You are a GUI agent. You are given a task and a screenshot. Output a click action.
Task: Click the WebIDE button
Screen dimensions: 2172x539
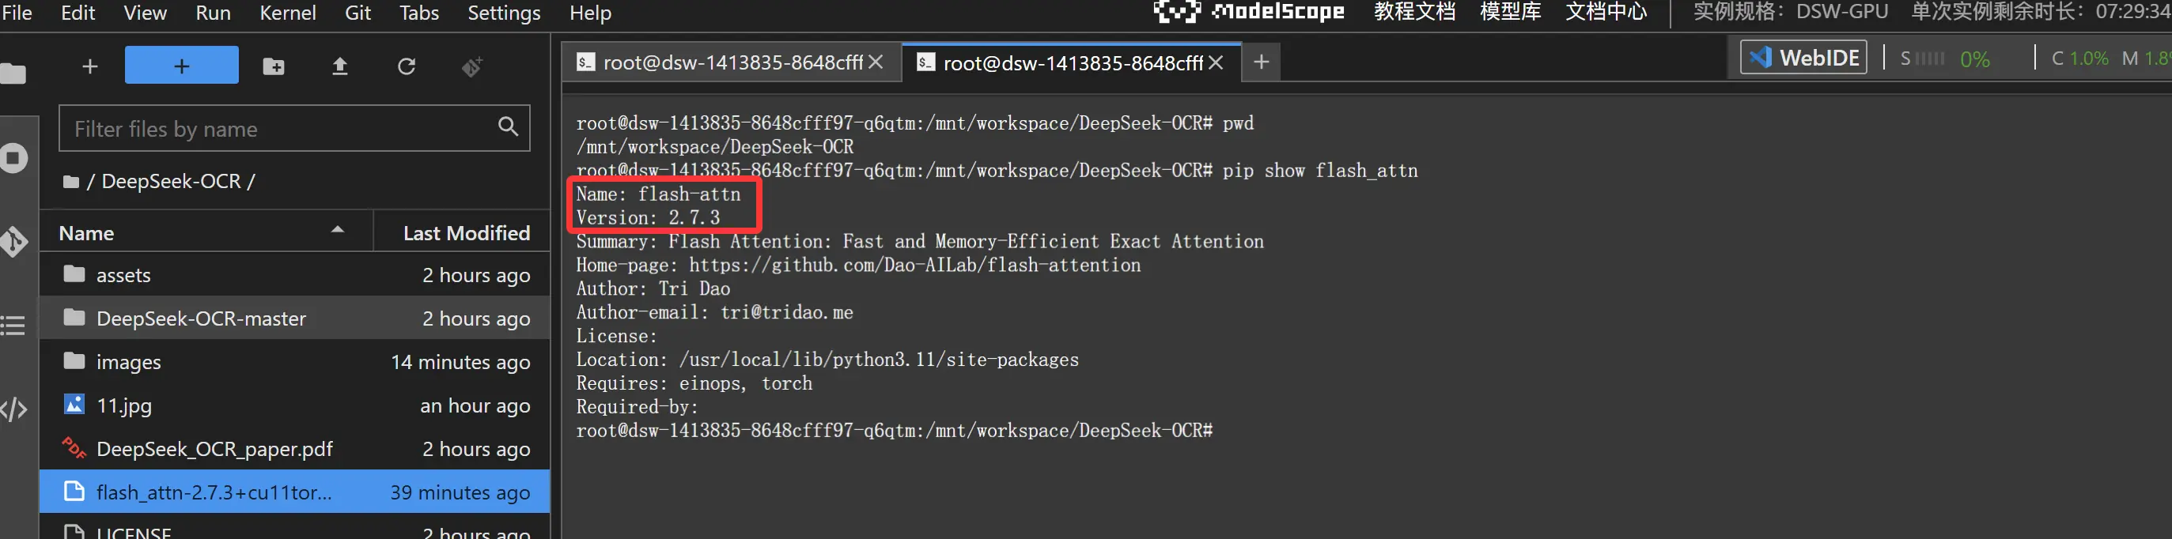1803,57
